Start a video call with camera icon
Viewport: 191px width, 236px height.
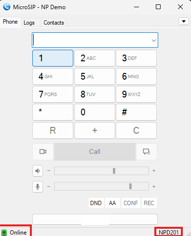click(43, 152)
